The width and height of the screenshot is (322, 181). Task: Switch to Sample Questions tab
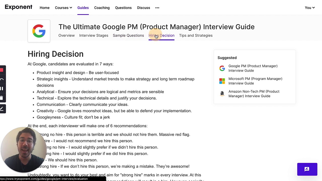click(x=128, y=35)
